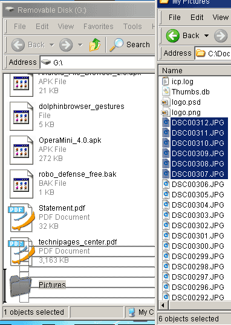This screenshot has height=325, width=231.
Task: Click My Computer zone in status bar
Action: click(140, 312)
